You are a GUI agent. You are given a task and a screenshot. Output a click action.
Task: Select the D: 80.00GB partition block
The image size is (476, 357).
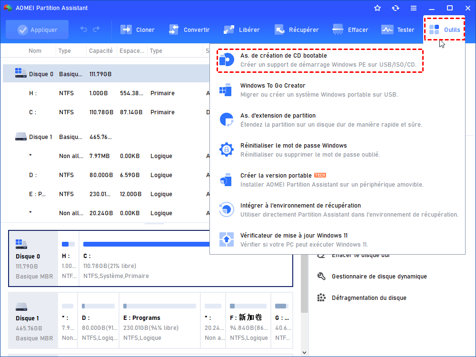click(x=99, y=320)
